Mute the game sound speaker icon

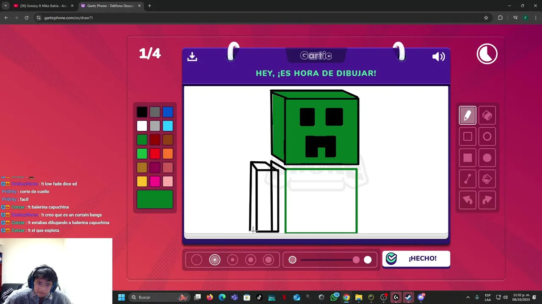coord(438,57)
